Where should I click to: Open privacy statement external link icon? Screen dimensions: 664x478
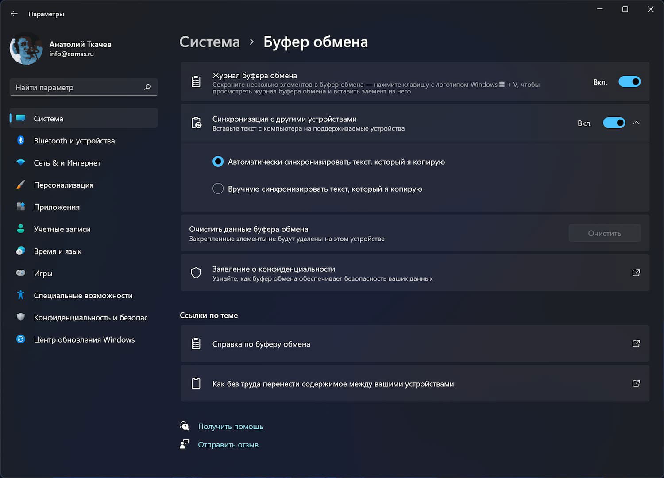636,273
